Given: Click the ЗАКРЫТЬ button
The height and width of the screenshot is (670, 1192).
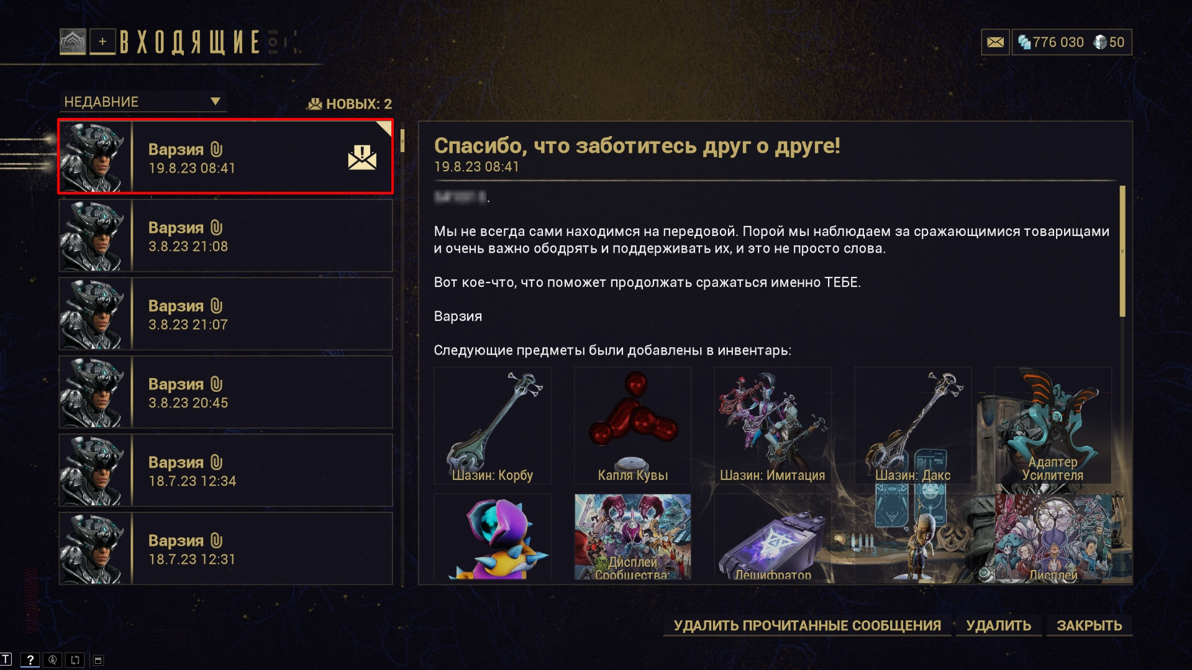Looking at the screenshot, I should pyautogui.click(x=1089, y=625).
